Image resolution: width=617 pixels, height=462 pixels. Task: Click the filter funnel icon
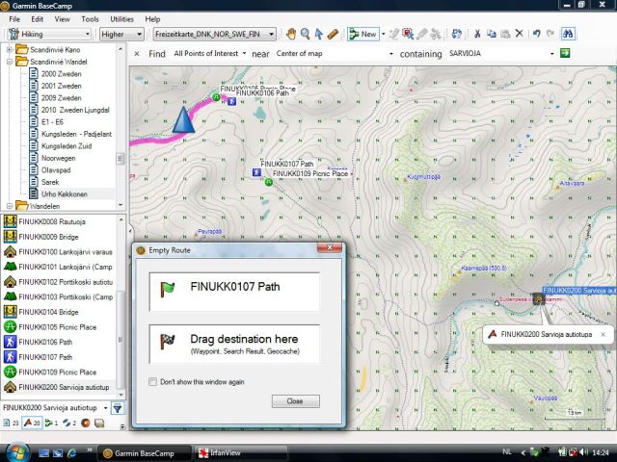coord(117,408)
